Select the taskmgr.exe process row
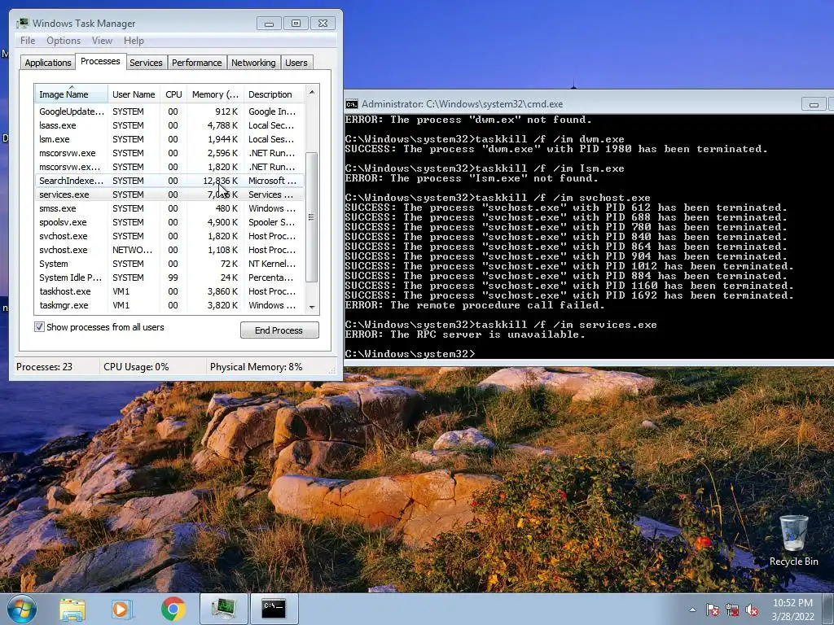 (169, 305)
